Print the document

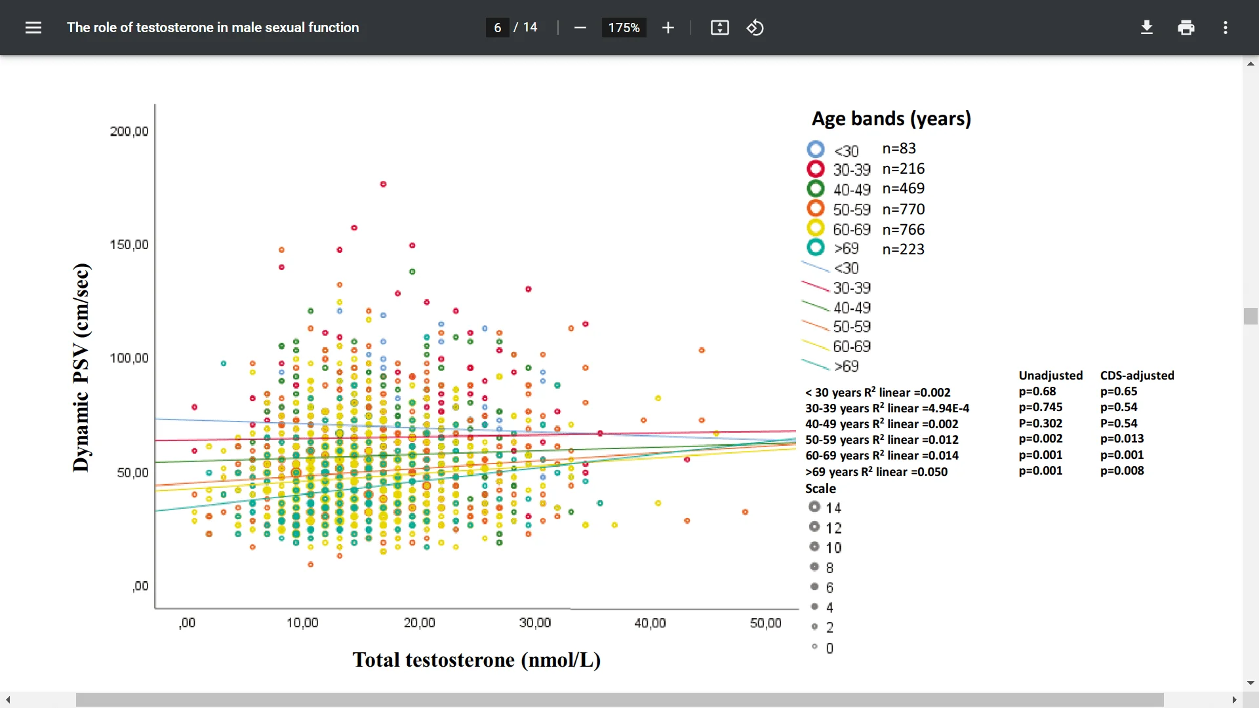coord(1186,28)
